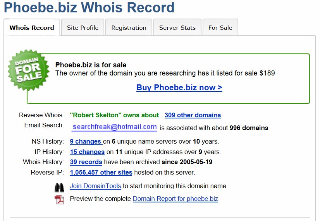Click the PDF report icon
320x221 pixels.
coord(59,199)
